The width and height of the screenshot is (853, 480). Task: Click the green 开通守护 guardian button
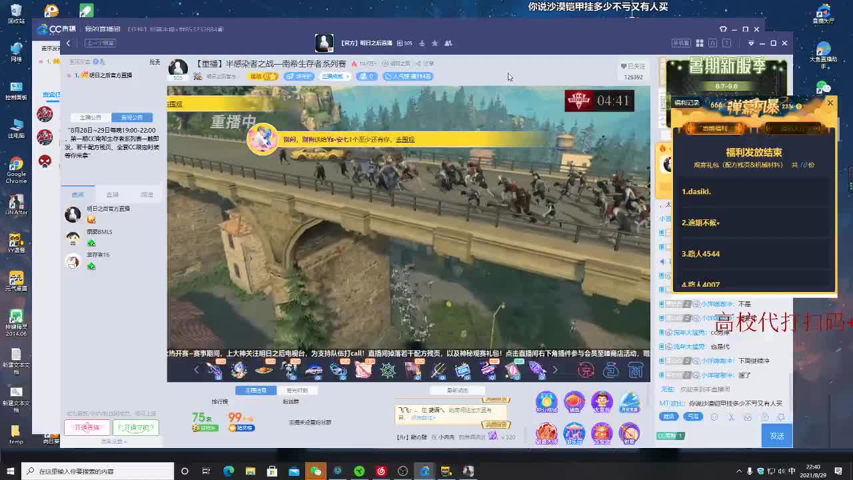click(x=136, y=427)
